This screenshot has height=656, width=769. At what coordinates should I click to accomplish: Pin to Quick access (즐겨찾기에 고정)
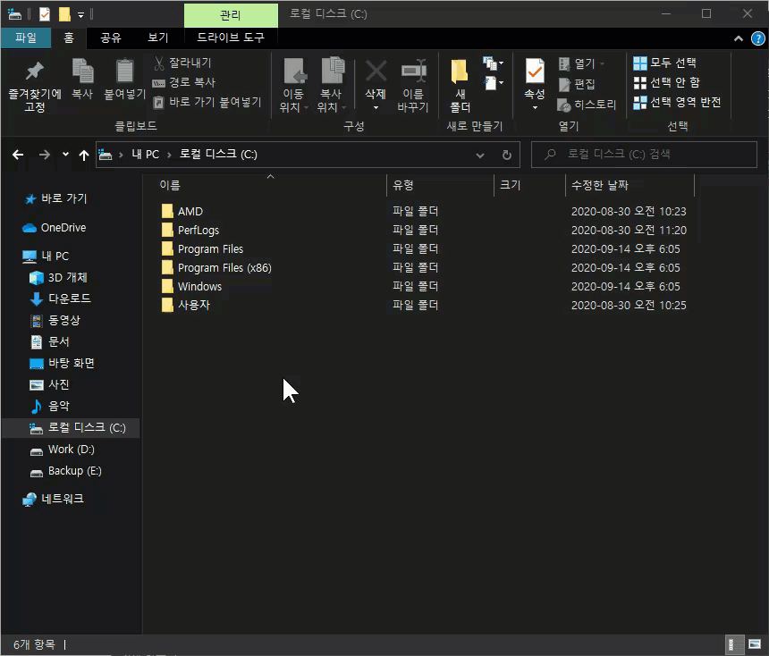tap(34, 85)
